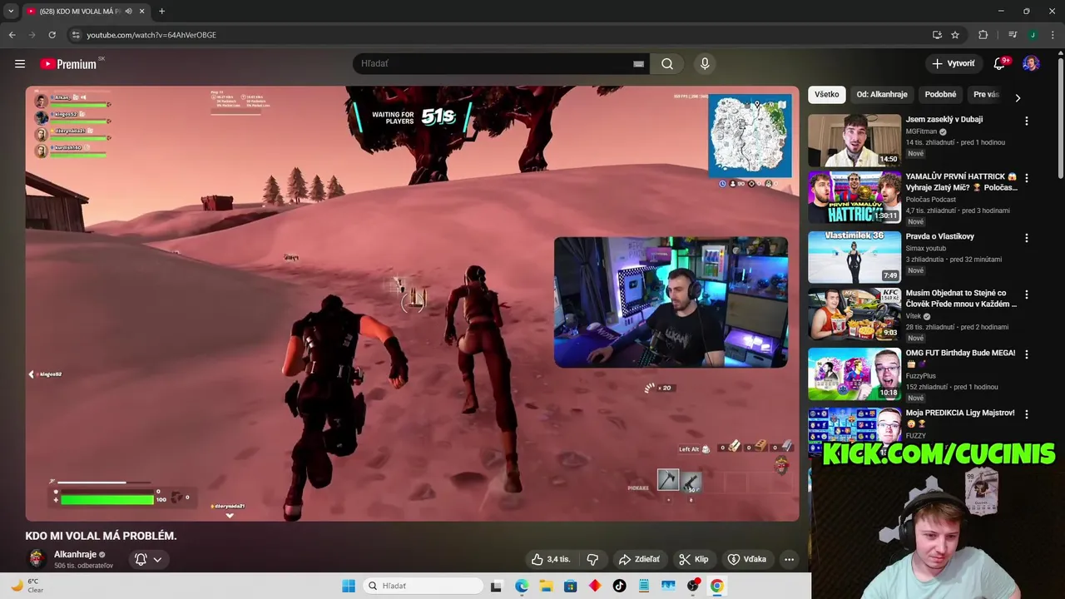Open Chrome media controls icon
The width and height of the screenshot is (1065, 599).
[x=1013, y=35]
